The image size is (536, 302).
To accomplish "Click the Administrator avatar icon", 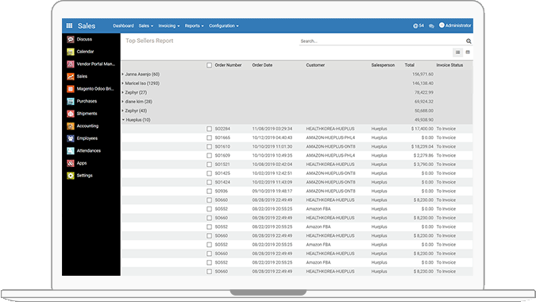I will (442, 25).
